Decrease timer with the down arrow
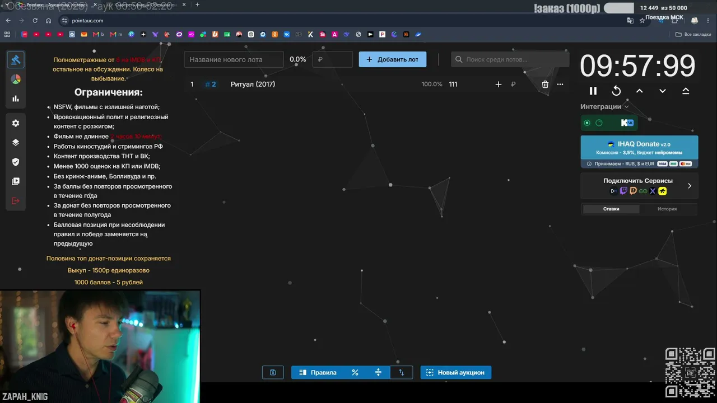 (663, 91)
